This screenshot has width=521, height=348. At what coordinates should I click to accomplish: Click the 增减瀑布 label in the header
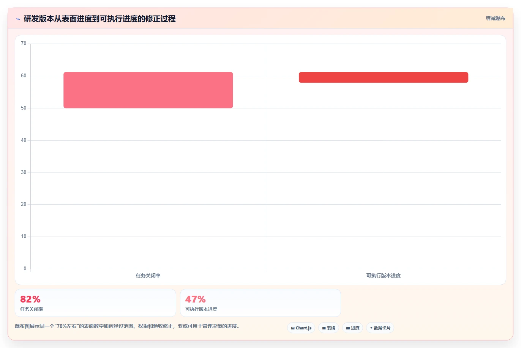(x=495, y=18)
